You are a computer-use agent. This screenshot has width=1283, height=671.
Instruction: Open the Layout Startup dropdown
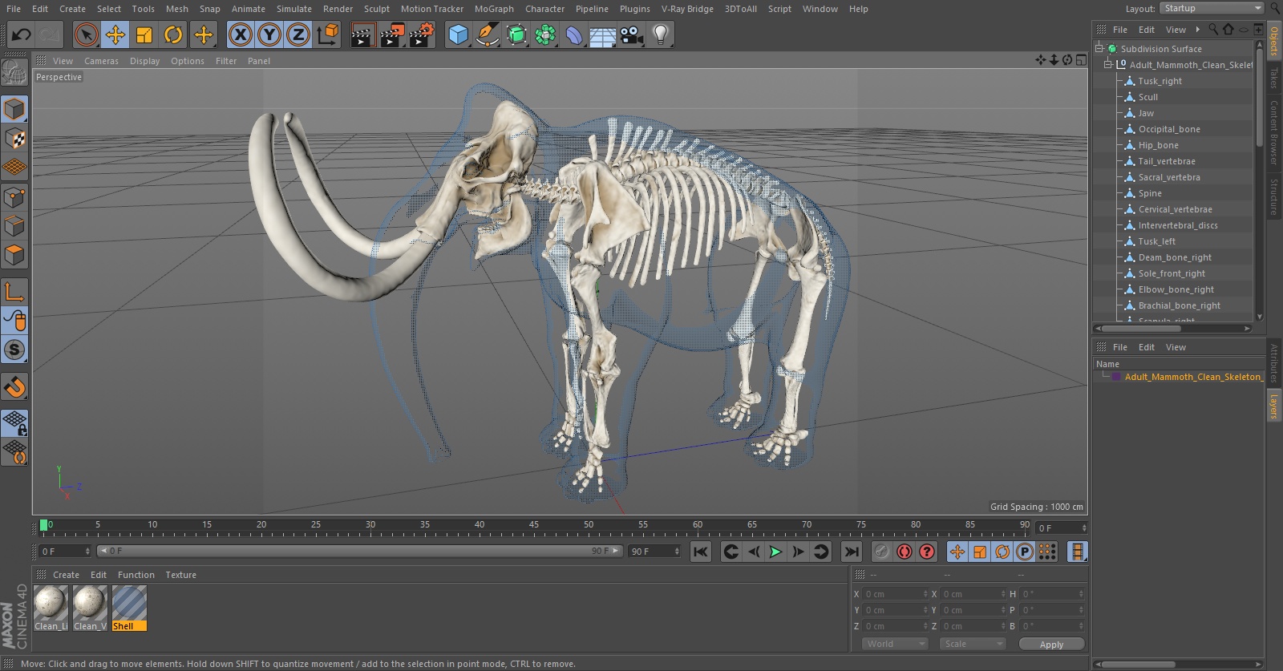[1212, 8]
